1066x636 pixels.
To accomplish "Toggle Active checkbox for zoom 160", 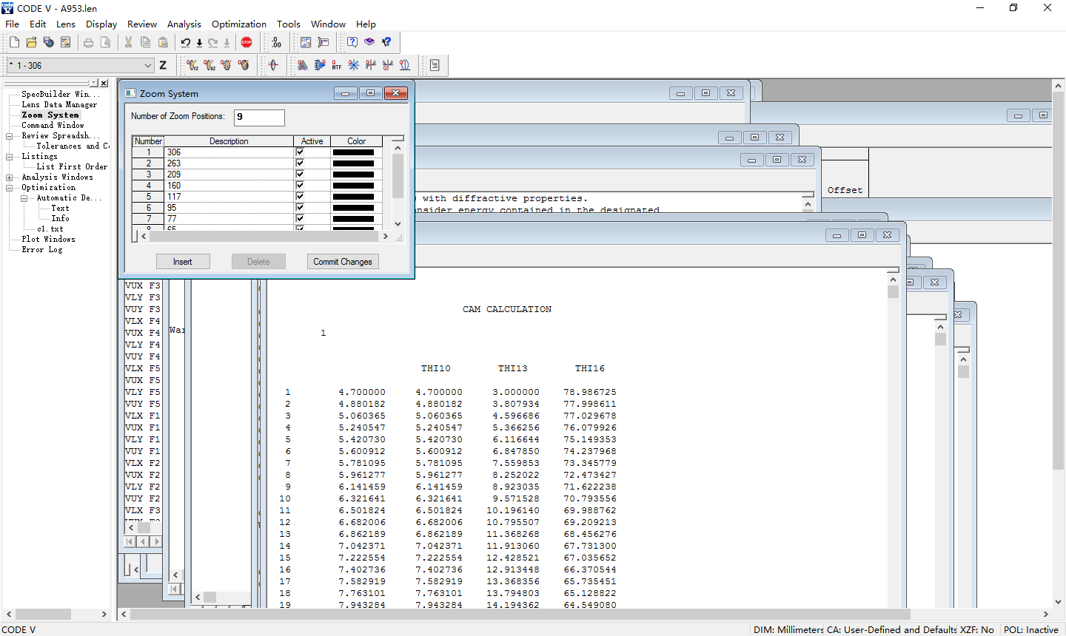I will 300,186.
